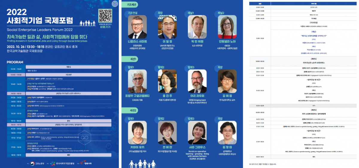This screenshot has width=359, height=168.
Task: Click the 프랑카 구글리엘메티 speaker photo
Action: [137, 81]
